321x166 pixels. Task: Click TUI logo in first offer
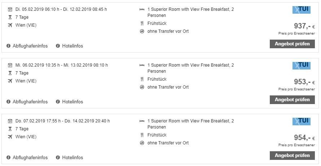301,10
